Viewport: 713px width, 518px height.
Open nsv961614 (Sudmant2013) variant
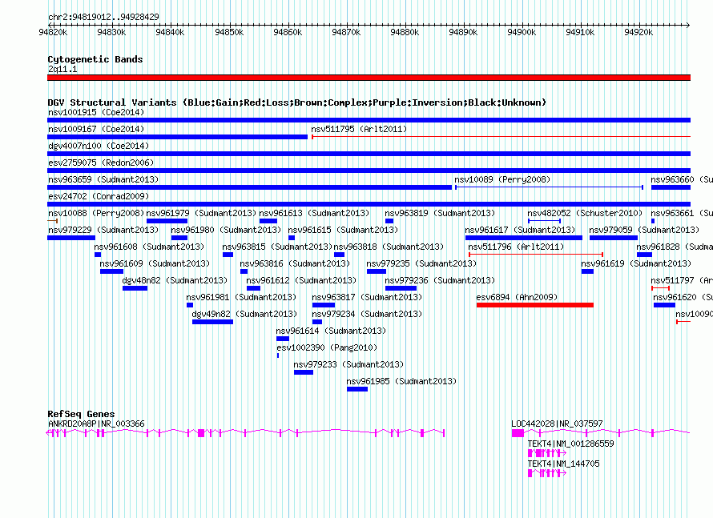click(331, 331)
